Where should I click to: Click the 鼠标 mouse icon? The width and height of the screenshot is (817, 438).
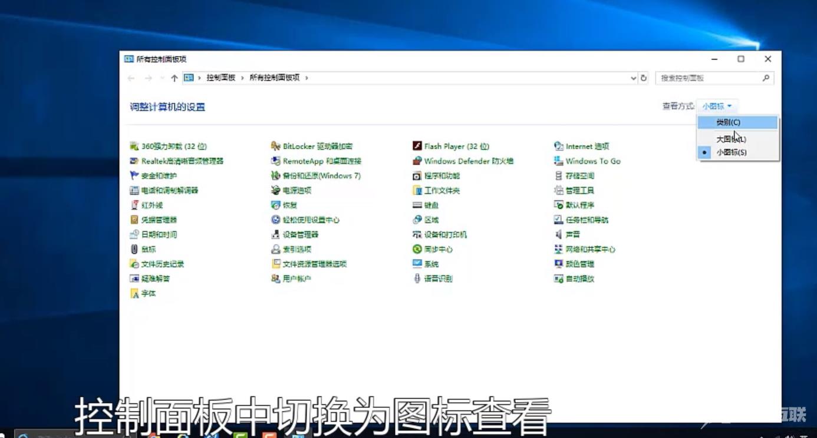134,249
